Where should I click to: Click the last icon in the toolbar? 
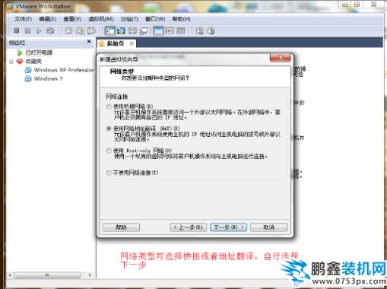click(211, 31)
